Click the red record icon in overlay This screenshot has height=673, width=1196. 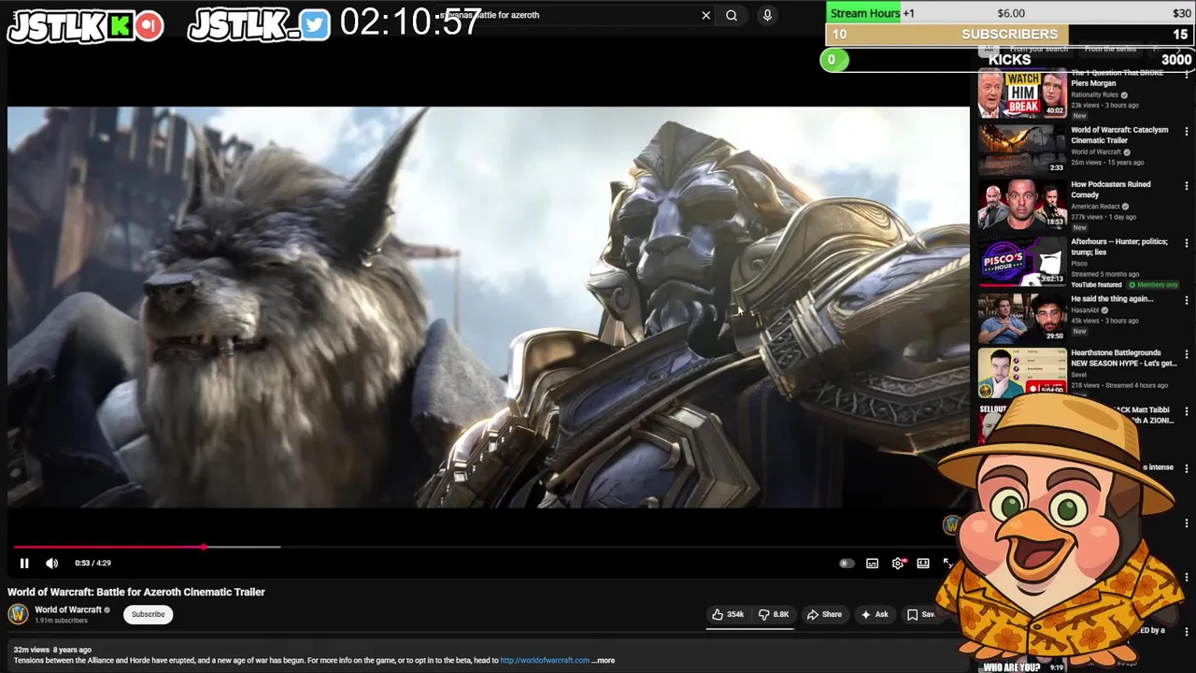click(x=149, y=26)
